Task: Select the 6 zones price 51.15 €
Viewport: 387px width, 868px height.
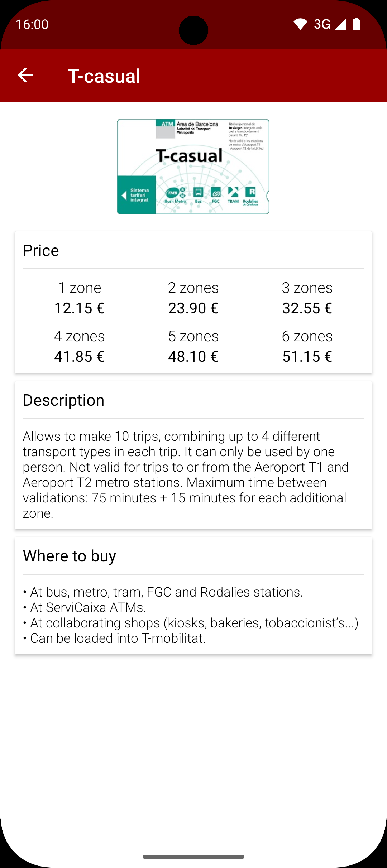Action: tap(307, 356)
